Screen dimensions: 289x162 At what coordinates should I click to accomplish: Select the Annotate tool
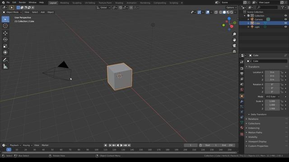[x=5, y=60]
